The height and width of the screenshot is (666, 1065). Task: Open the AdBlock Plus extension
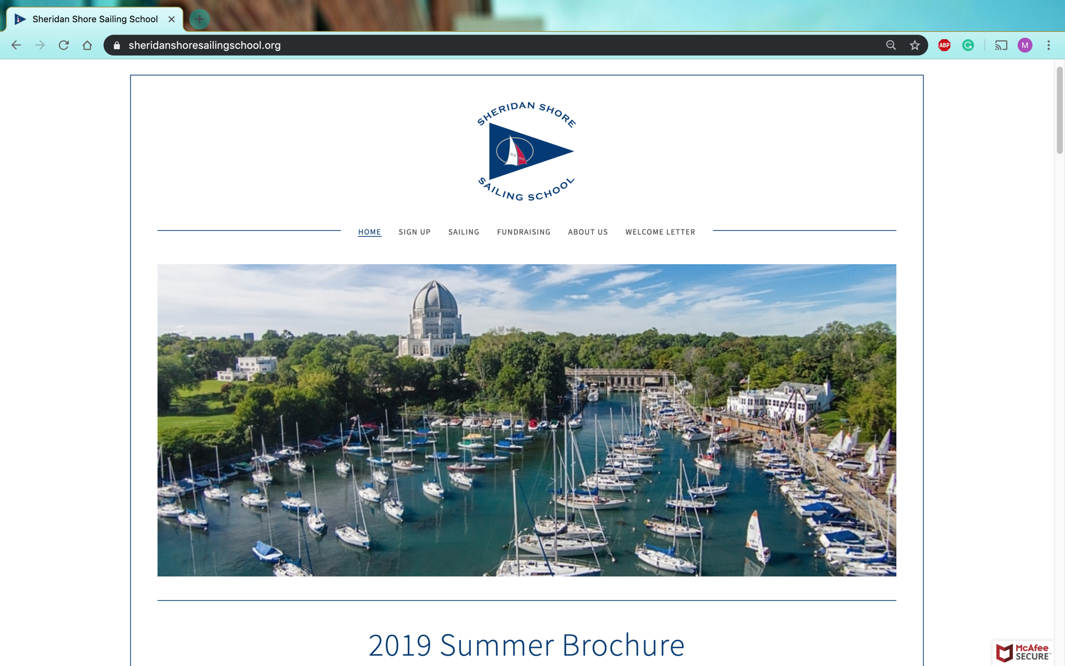point(945,45)
